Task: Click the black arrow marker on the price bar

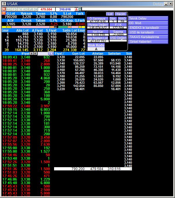Action: tap(56, 27)
